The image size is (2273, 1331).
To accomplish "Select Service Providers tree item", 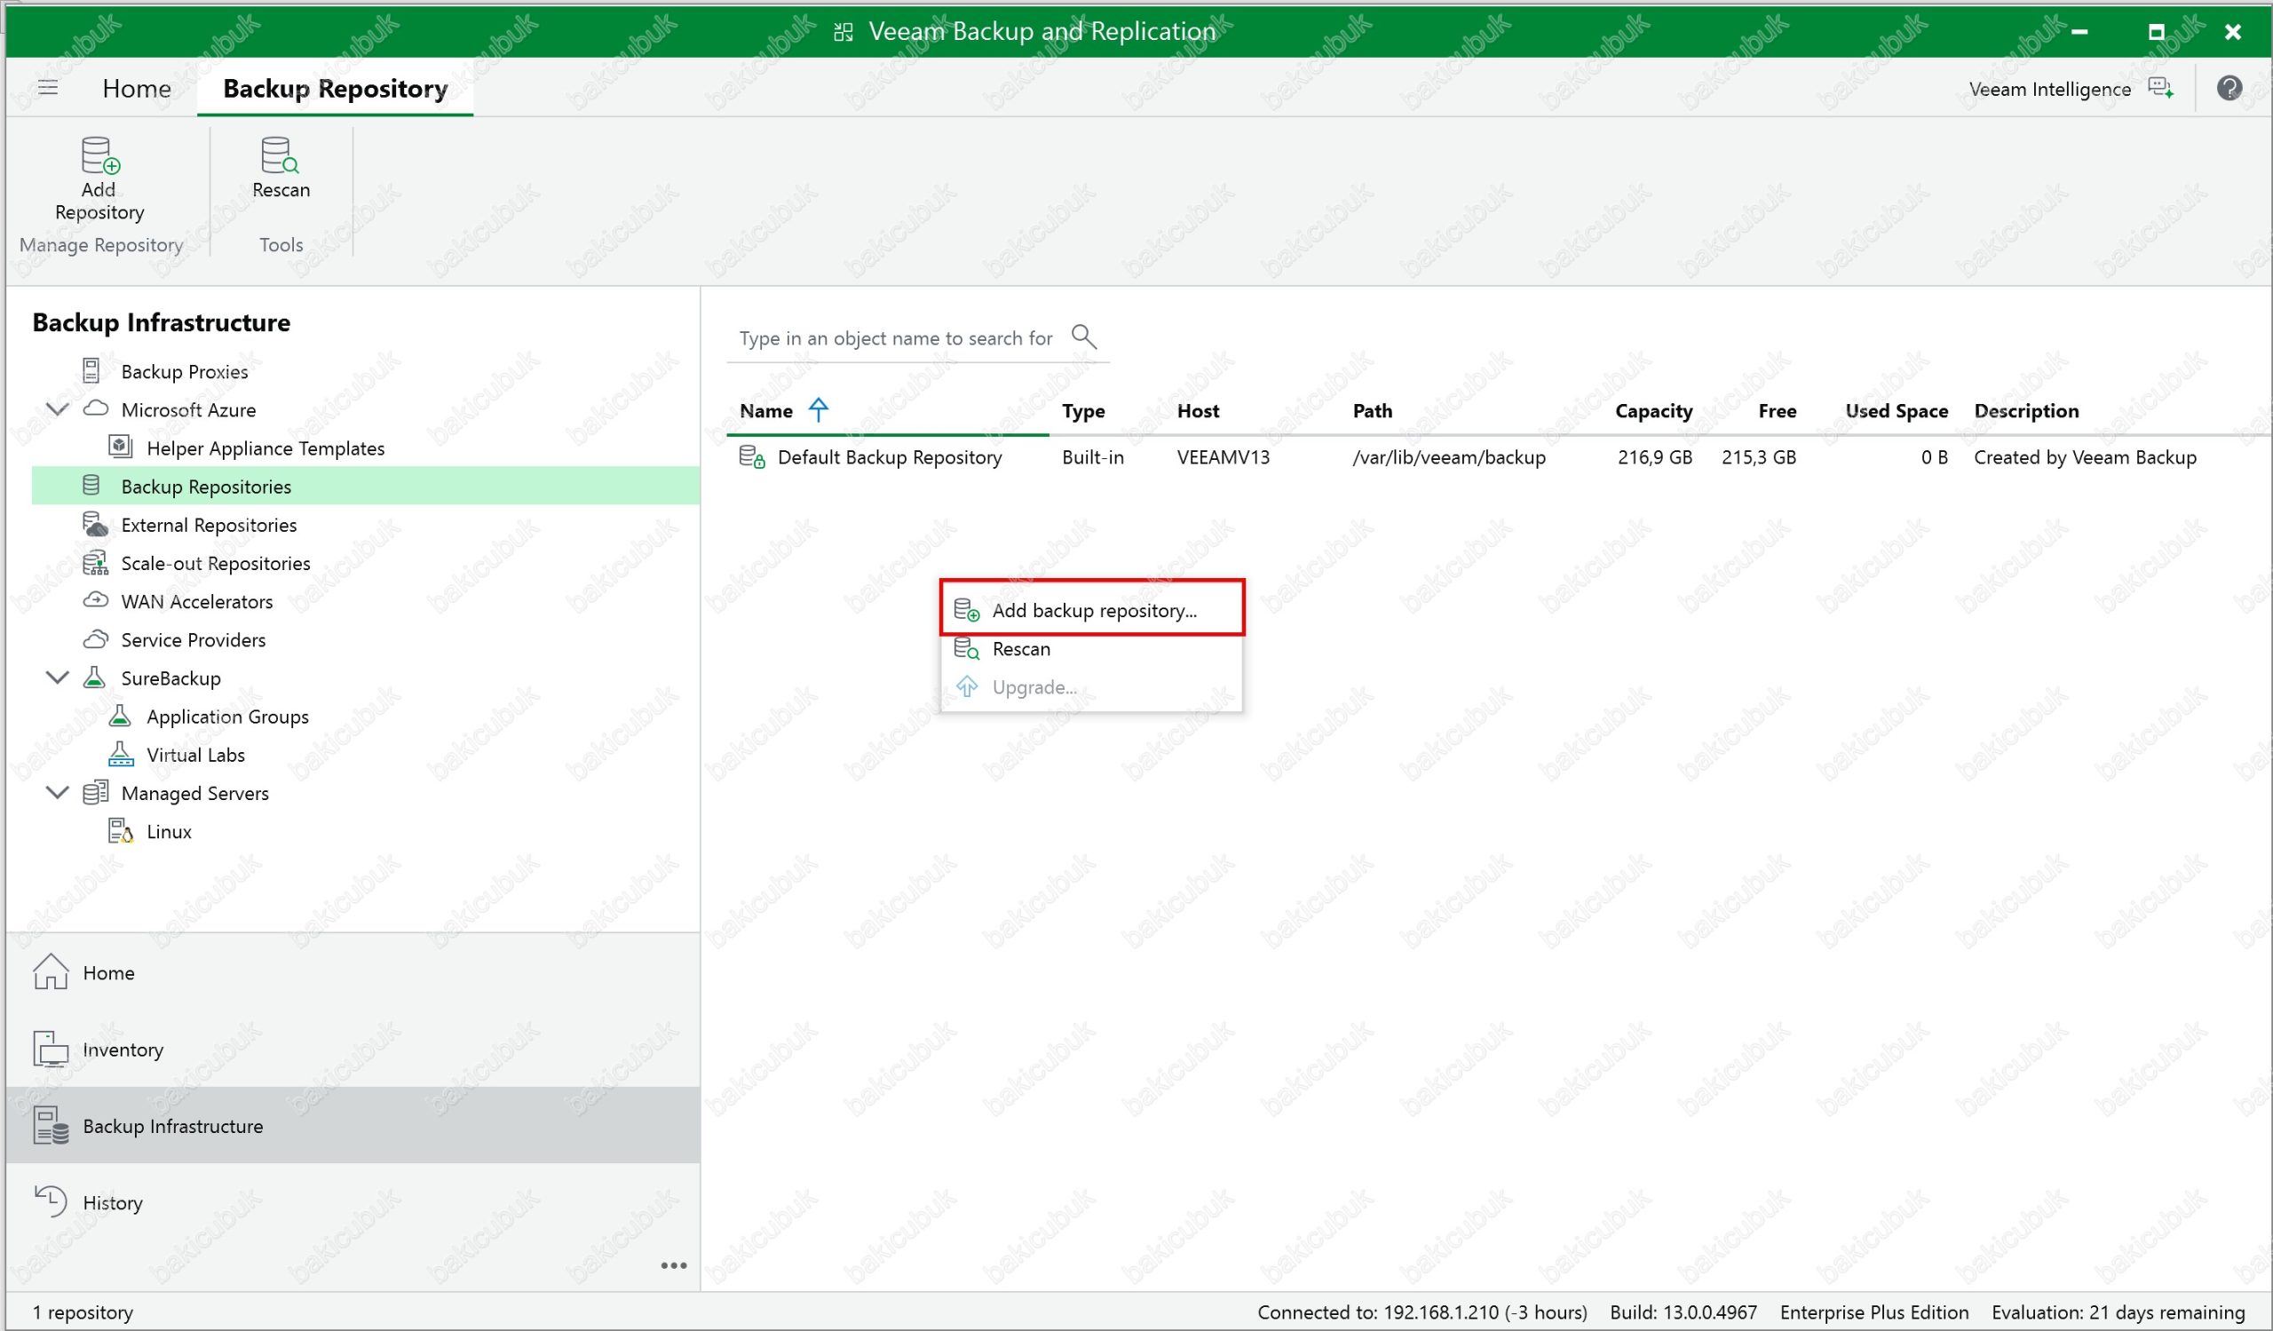I will click(193, 640).
